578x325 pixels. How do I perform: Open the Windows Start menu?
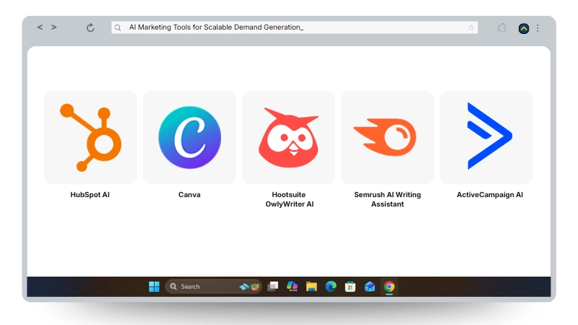click(x=154, y=286)
